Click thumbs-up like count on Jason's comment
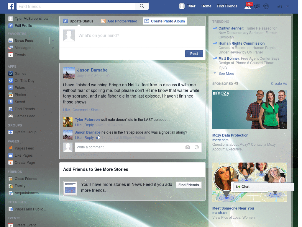 (x=100, y=137)
